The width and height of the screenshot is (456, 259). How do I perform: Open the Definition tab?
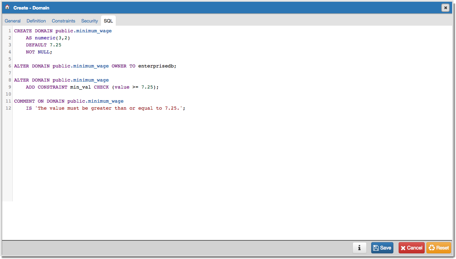(x=36, y=21)
